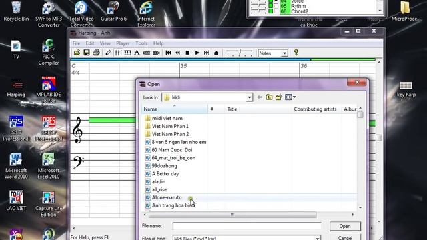The height and width of the screenshot is (240, 427).
Task: Sort by the Name column header
Action: (x=175, y=109)
